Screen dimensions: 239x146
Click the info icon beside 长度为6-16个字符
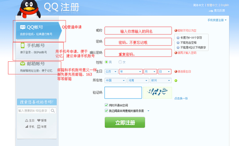click(178, 38)
